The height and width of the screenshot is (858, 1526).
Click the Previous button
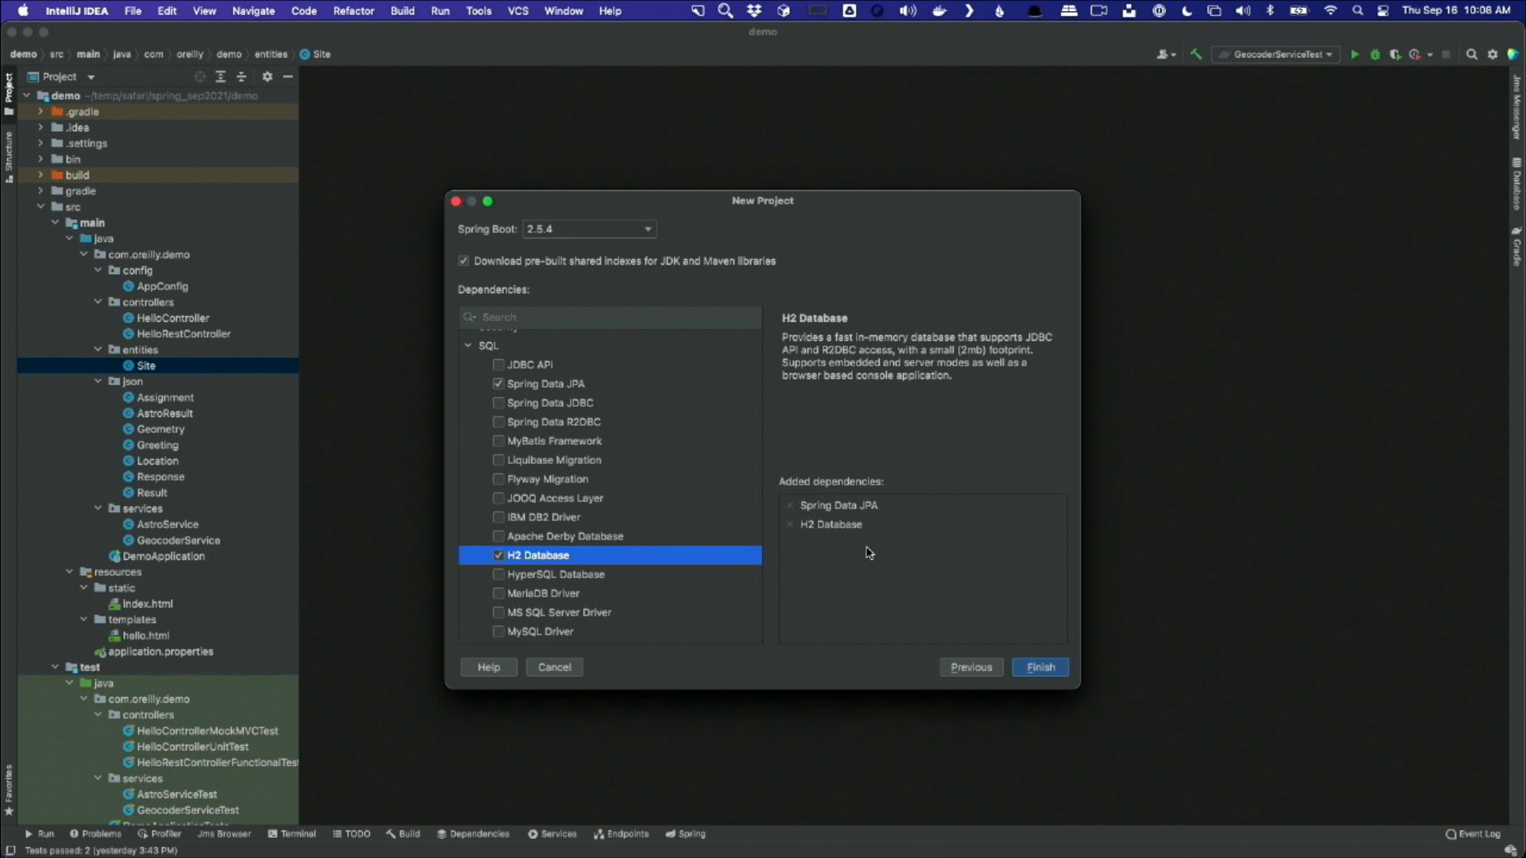970,667
